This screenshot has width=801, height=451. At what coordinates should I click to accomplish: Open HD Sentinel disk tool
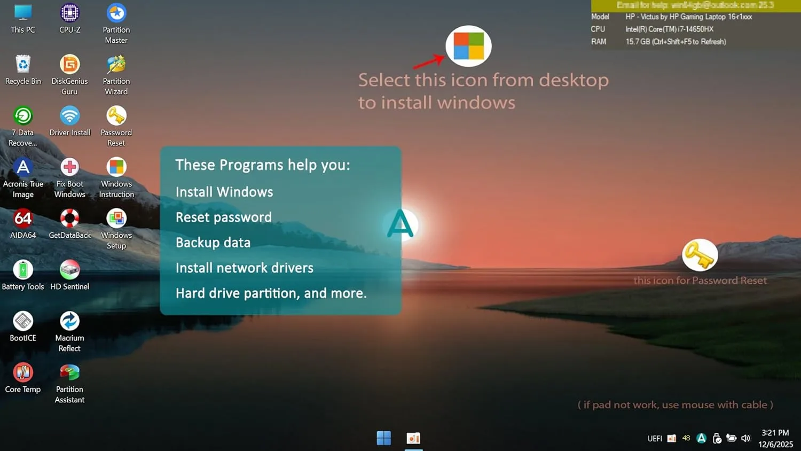coord(69,270)
